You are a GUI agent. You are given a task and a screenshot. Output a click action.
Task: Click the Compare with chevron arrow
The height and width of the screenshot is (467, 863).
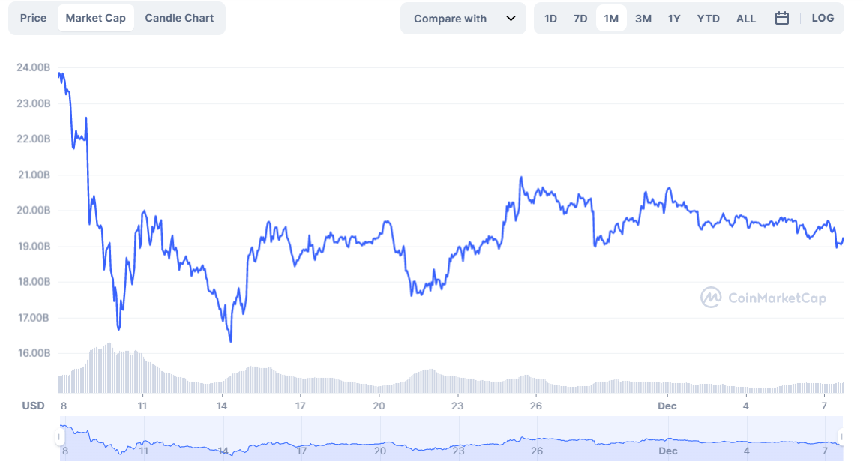pyautogui.click(x=511, y=19)
